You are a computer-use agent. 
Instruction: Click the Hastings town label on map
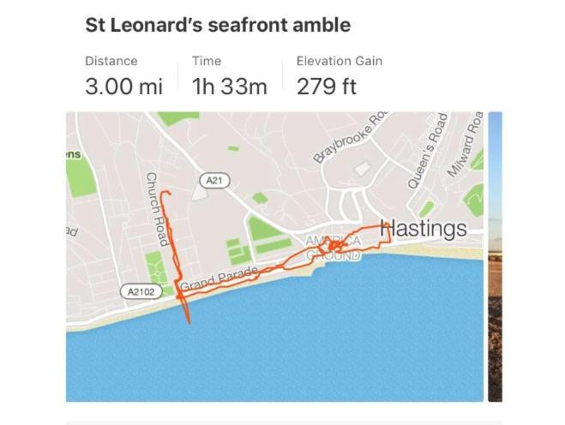click(424, 228)
